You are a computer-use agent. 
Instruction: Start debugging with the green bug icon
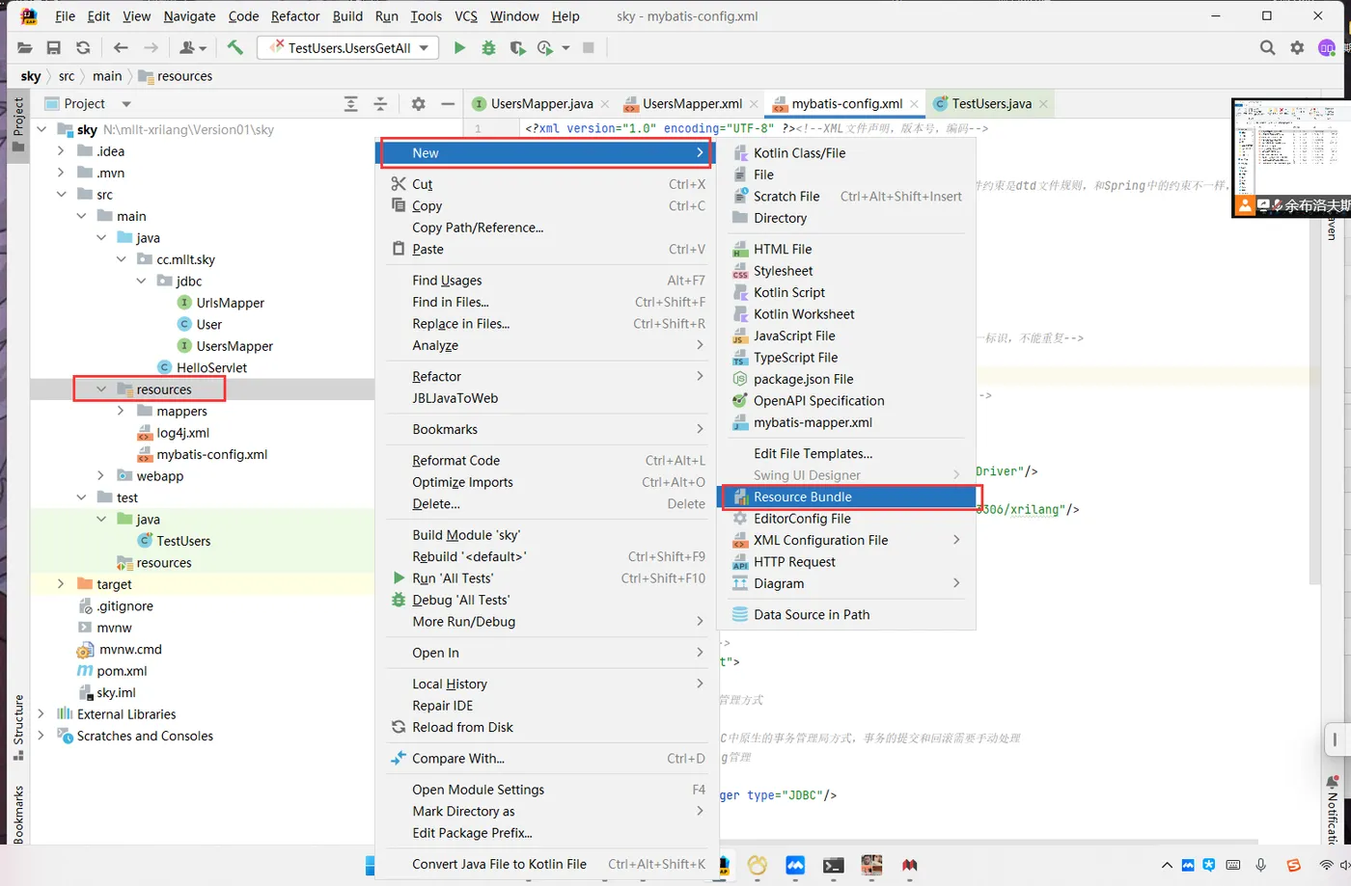point(488,47)
